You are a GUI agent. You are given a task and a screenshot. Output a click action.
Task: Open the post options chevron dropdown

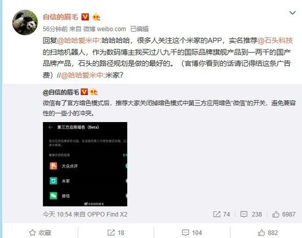click(292, 13)
